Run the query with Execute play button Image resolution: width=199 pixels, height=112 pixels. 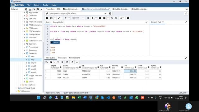(x=93, y=18)
